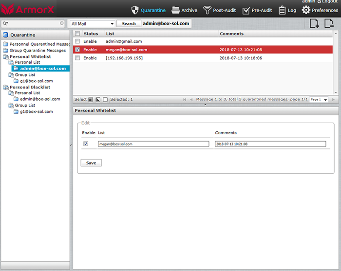Select Group Quarantine Messages in tree
Screen dimensions: 341x271
point(37,50)
